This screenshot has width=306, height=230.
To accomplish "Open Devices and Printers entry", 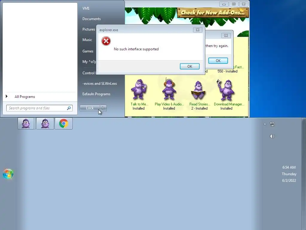I will pyautogui.click(x=100, y=83).
